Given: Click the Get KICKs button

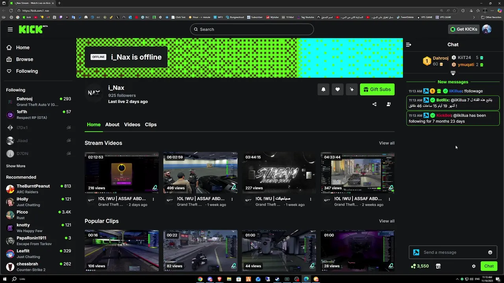Looking at the screenshot, I should click(x=463, y=29).
